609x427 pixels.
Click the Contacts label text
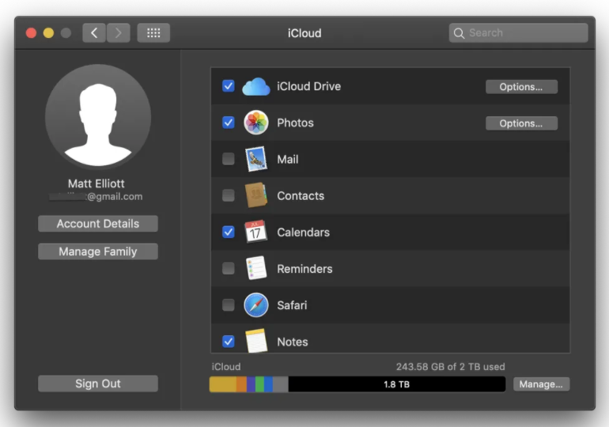(301, 195)
